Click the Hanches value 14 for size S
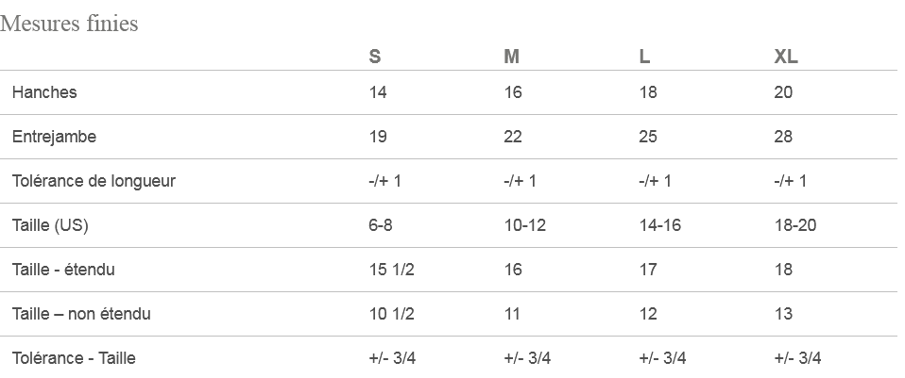This screenshot has height=378, width=905. point(378,92)
